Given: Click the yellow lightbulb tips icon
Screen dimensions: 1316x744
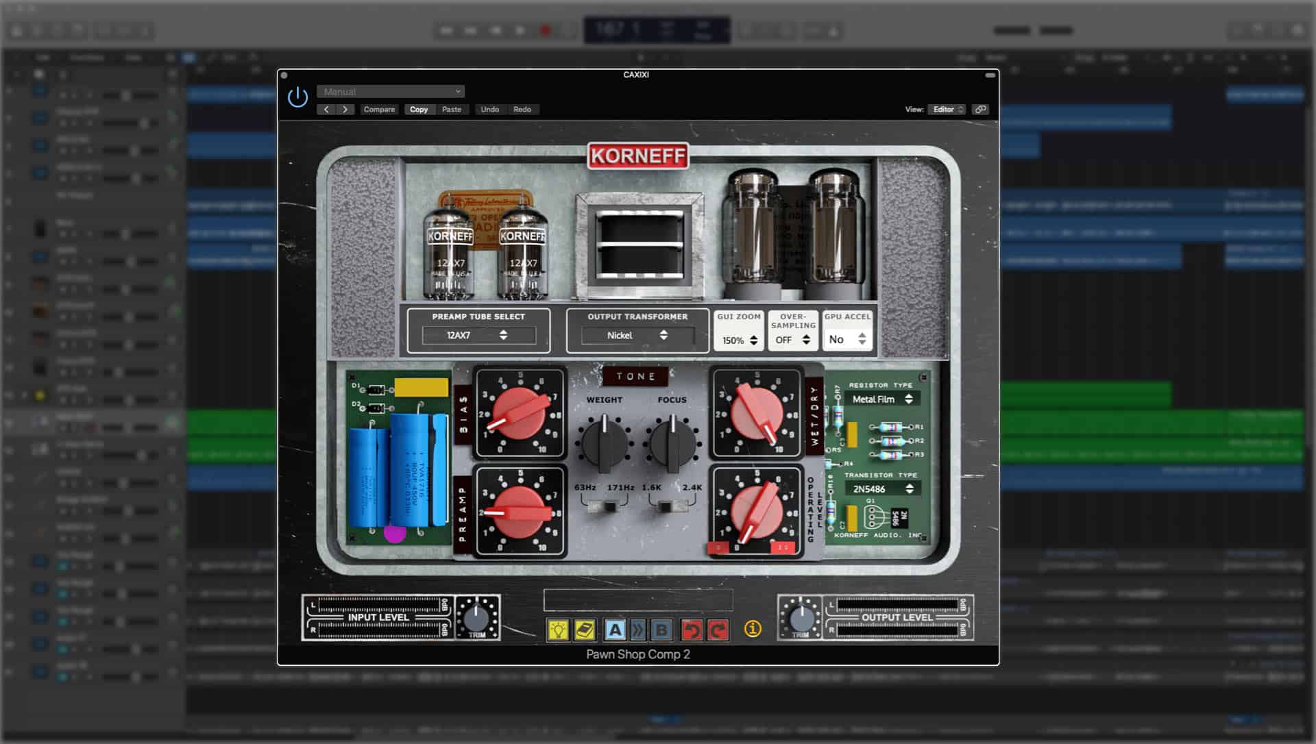Looking at the screenshot, I should coord(559,630).
